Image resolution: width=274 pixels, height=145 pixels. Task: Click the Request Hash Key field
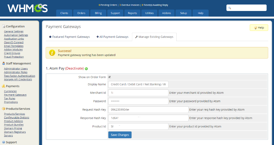(148, 110)
